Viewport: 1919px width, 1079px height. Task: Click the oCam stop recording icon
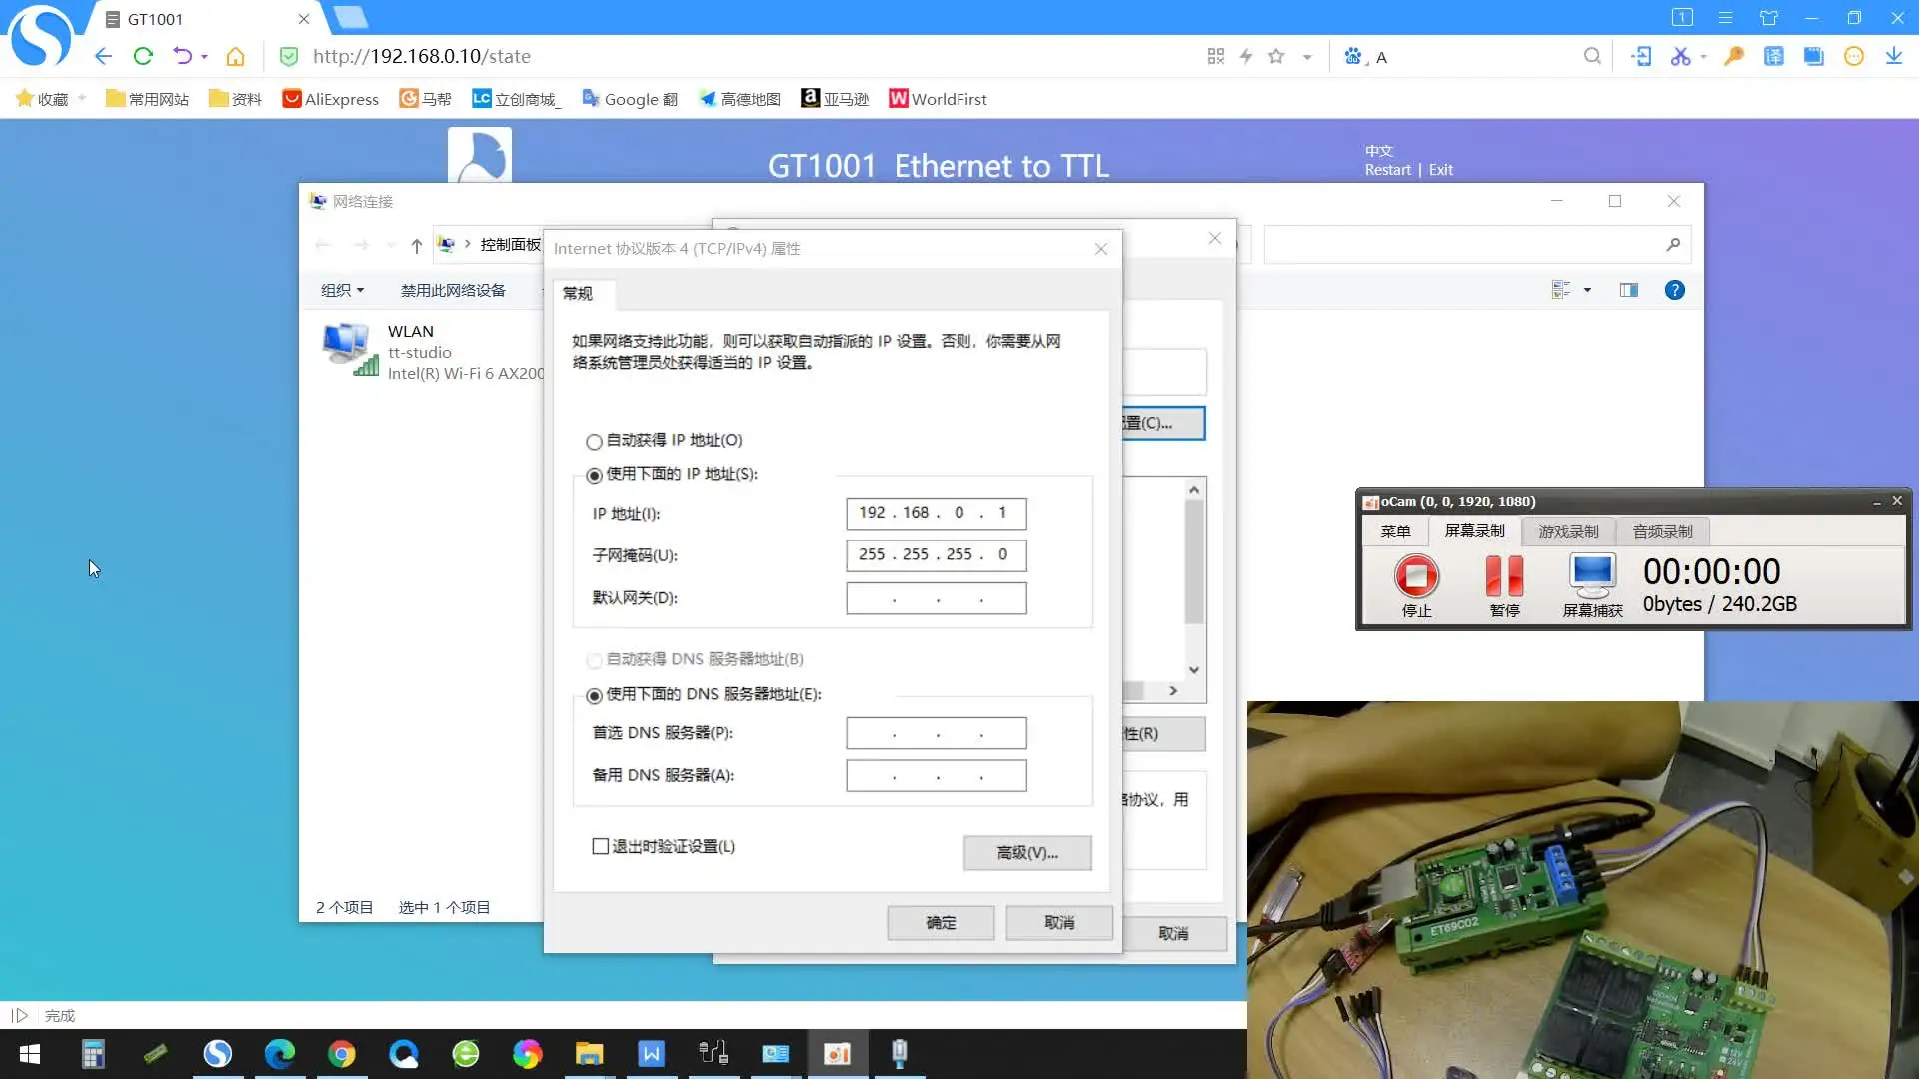click(1416, 576)
